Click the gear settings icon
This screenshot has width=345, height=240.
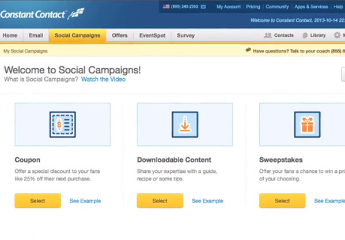click(337, 35)
